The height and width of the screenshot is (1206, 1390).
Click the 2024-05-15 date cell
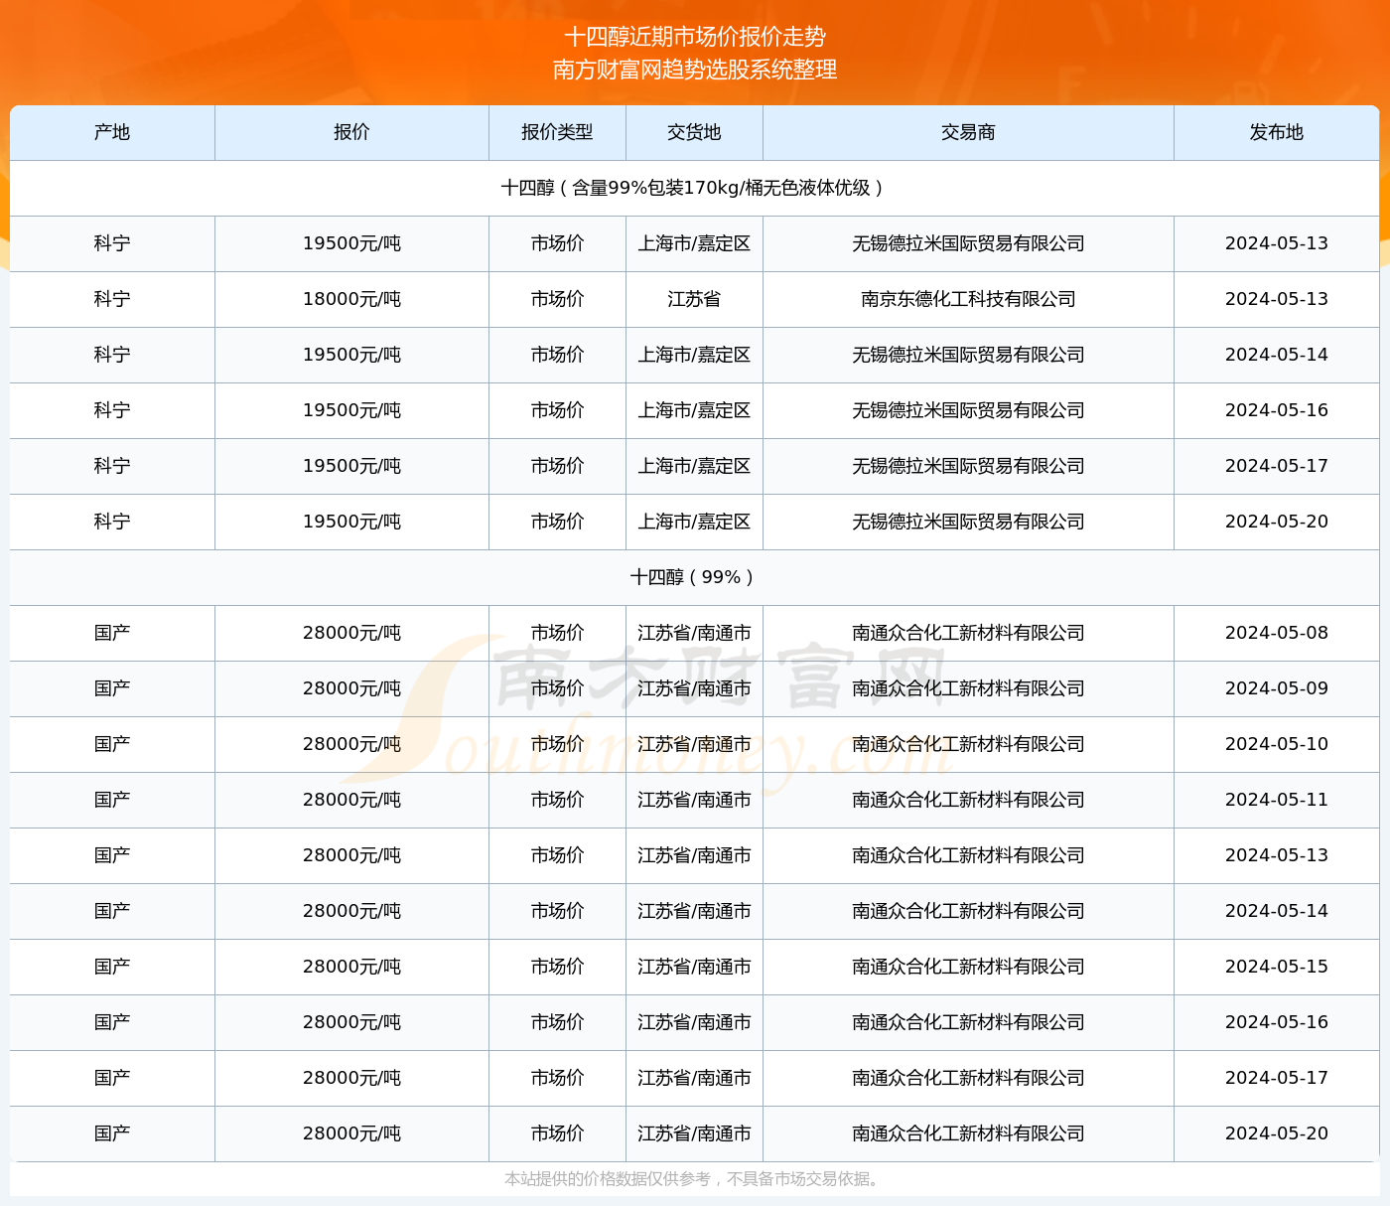point(1277,967)
